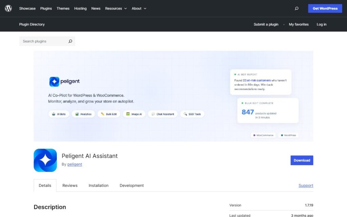Viewport: 347px width, 217px height.
Task: Click the Log in link
Action: (322, 24)
